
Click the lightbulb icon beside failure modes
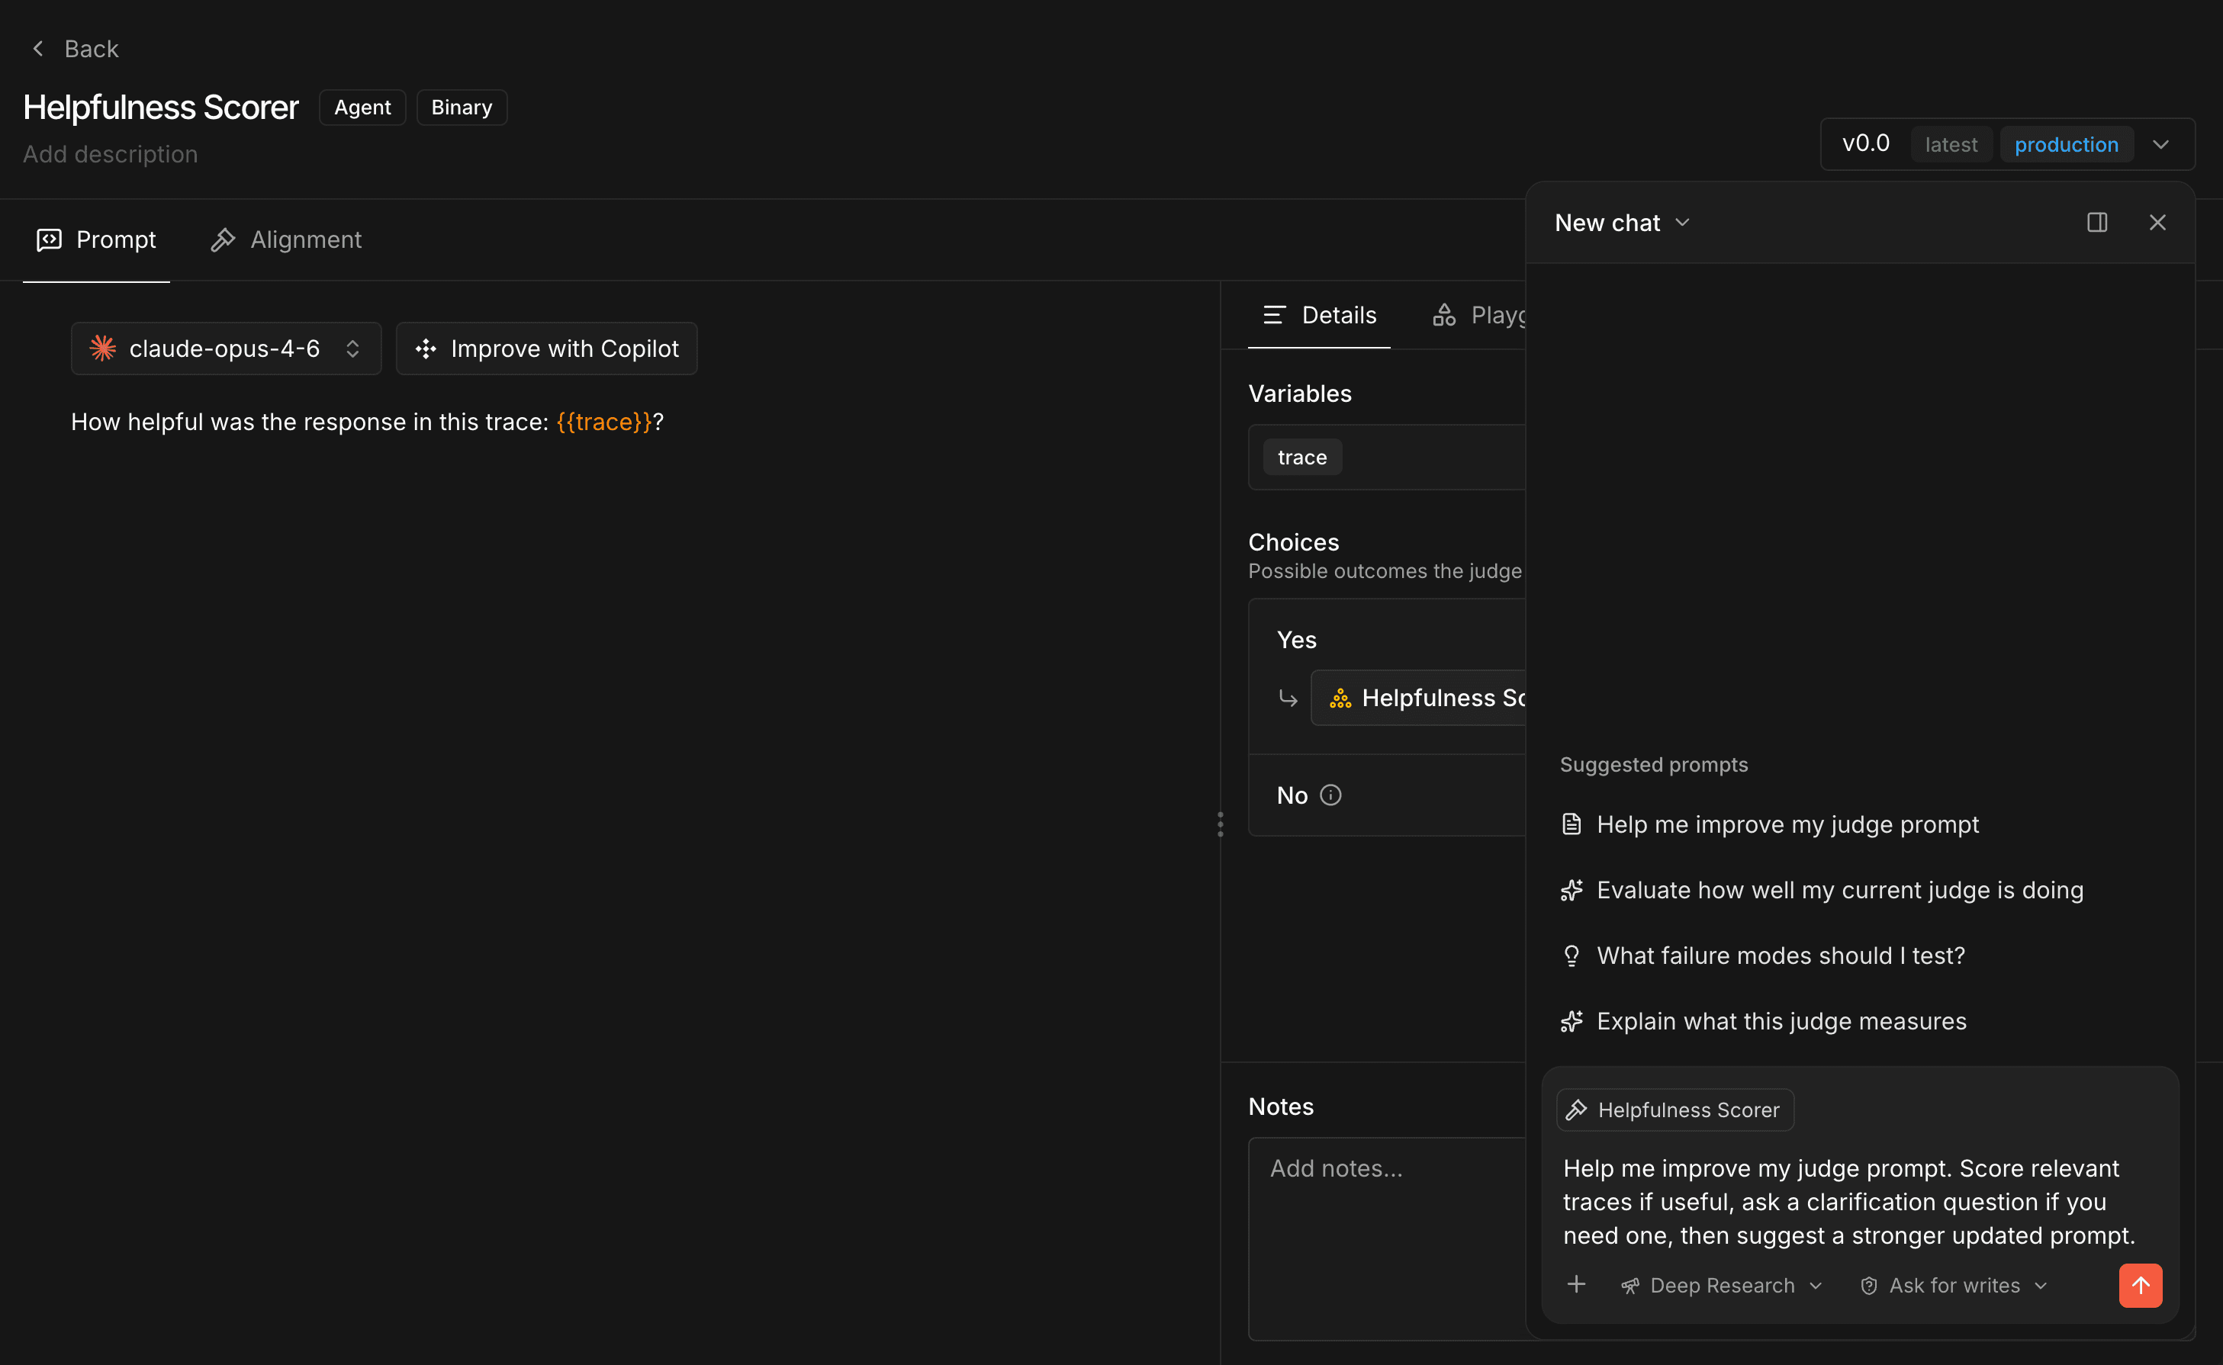click(1572, 956)
